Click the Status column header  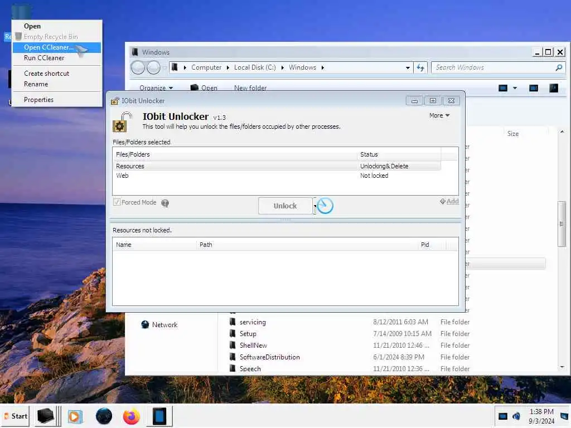point(399,154)
